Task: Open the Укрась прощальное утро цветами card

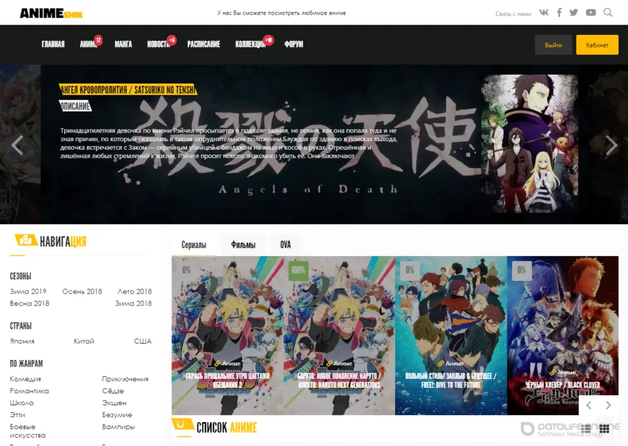Action: click(x=227, y=335)
